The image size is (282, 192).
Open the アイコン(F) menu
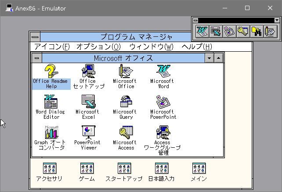52,47
